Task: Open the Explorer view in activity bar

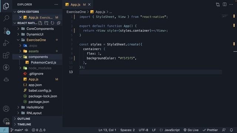Action: (6, 6)
